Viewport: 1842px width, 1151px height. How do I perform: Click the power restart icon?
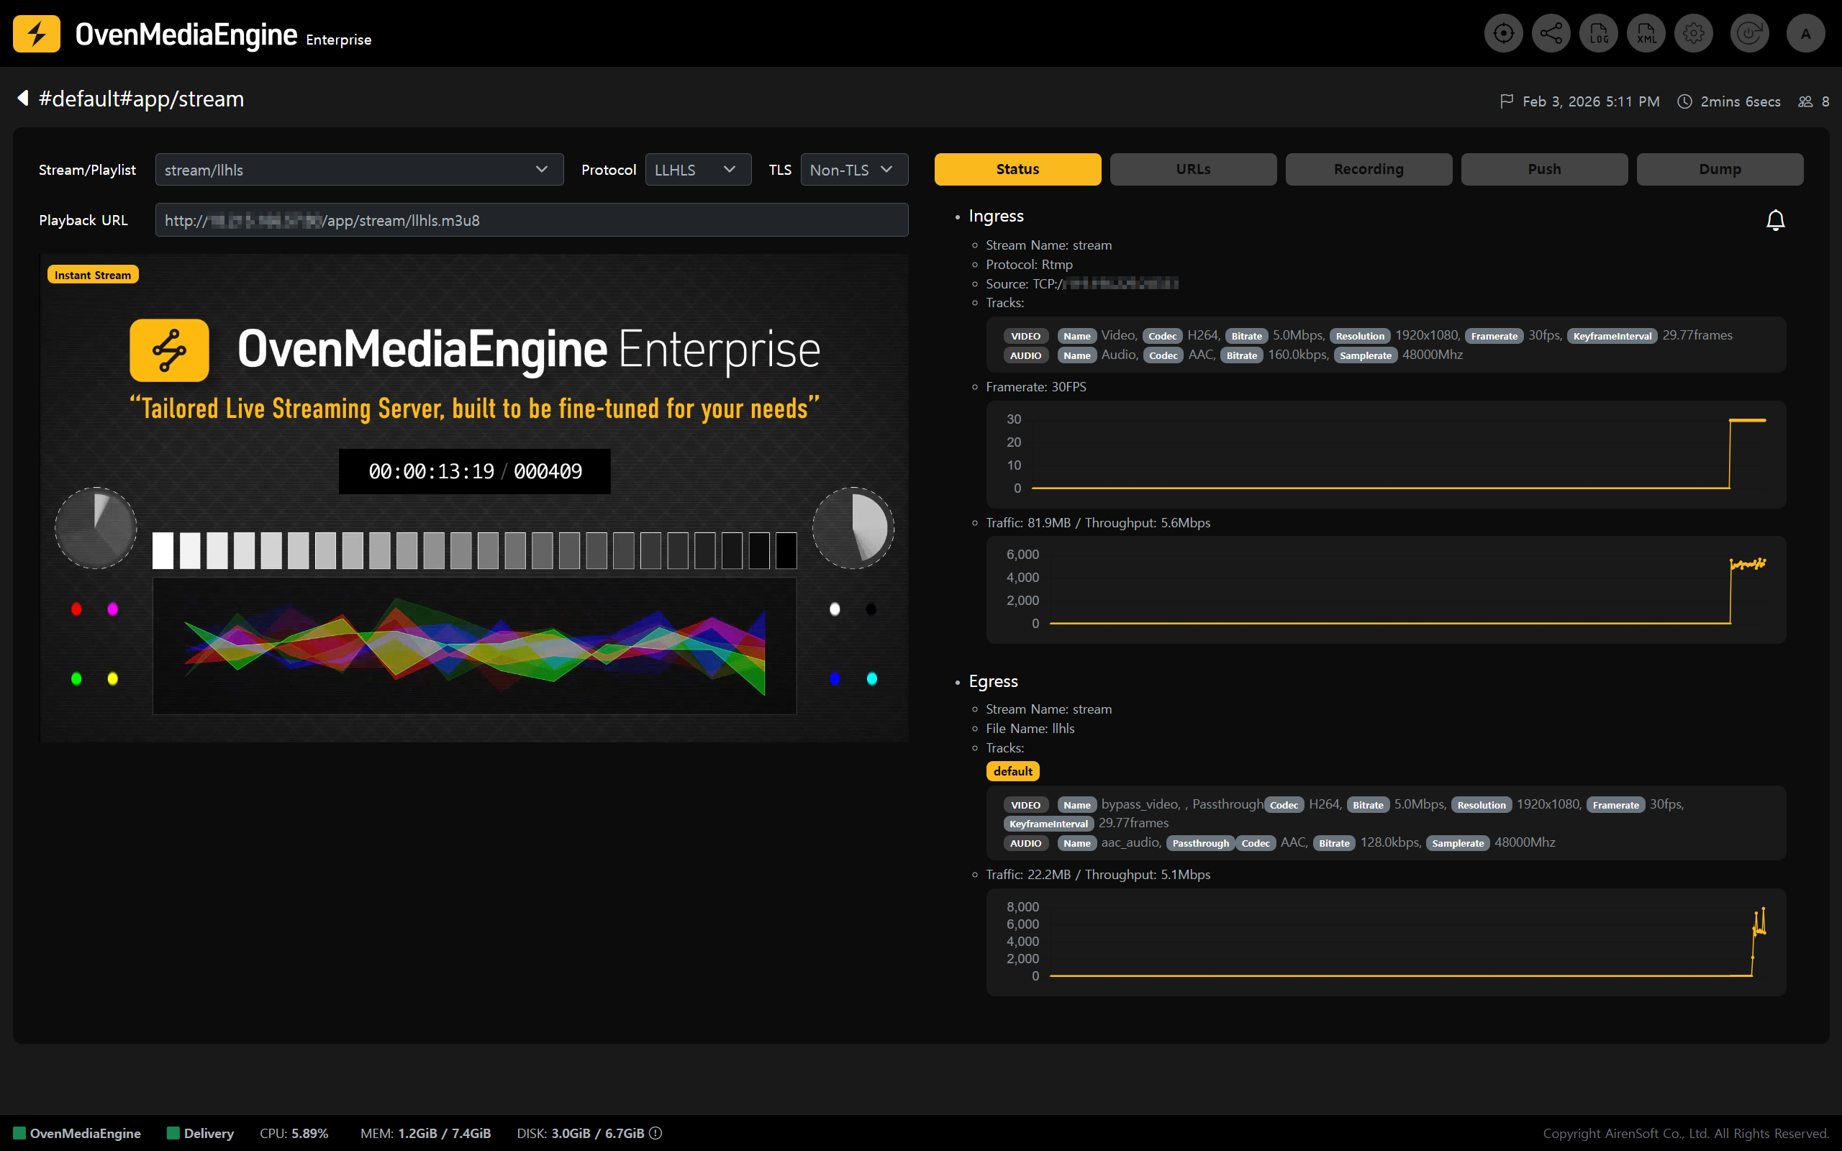pyautogui.click(x=1749, y=34)
